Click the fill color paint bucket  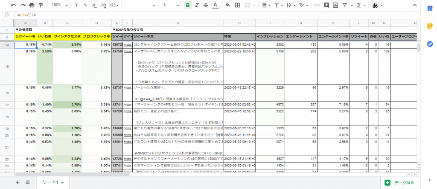coord(227,5)
